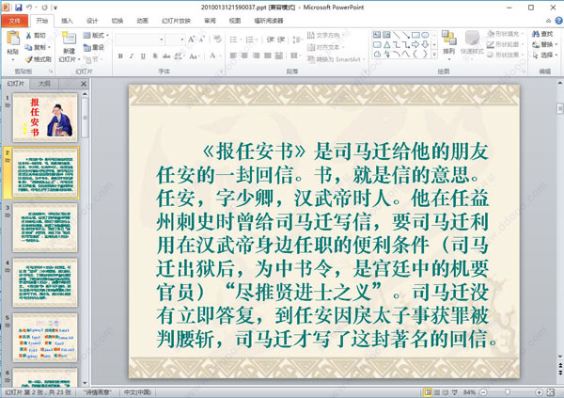Click the Redo icon in quick access toolbar
The image size is (564, 398).
pos(44,7)
